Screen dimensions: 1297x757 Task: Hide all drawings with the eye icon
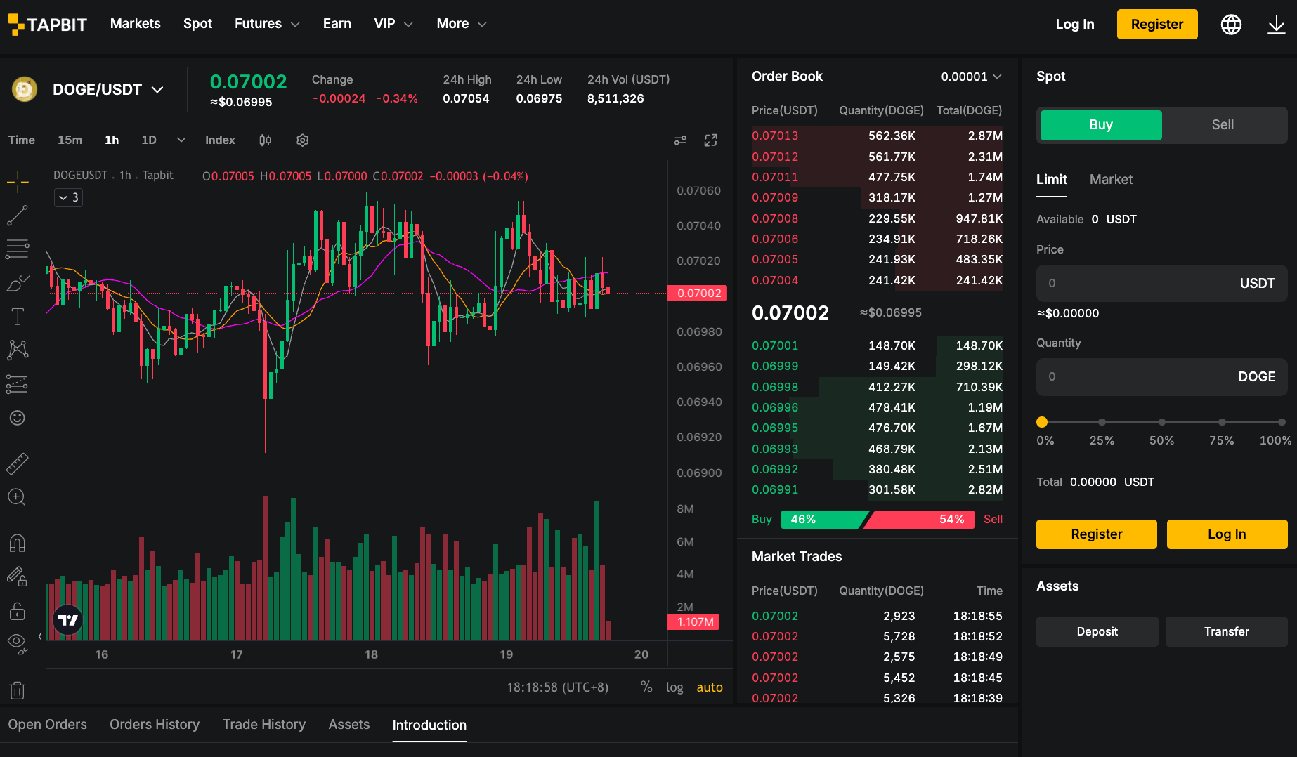pos(18,643)
